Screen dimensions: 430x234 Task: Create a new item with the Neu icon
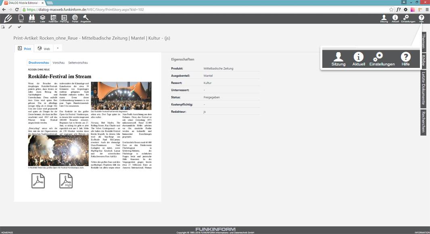21,19
